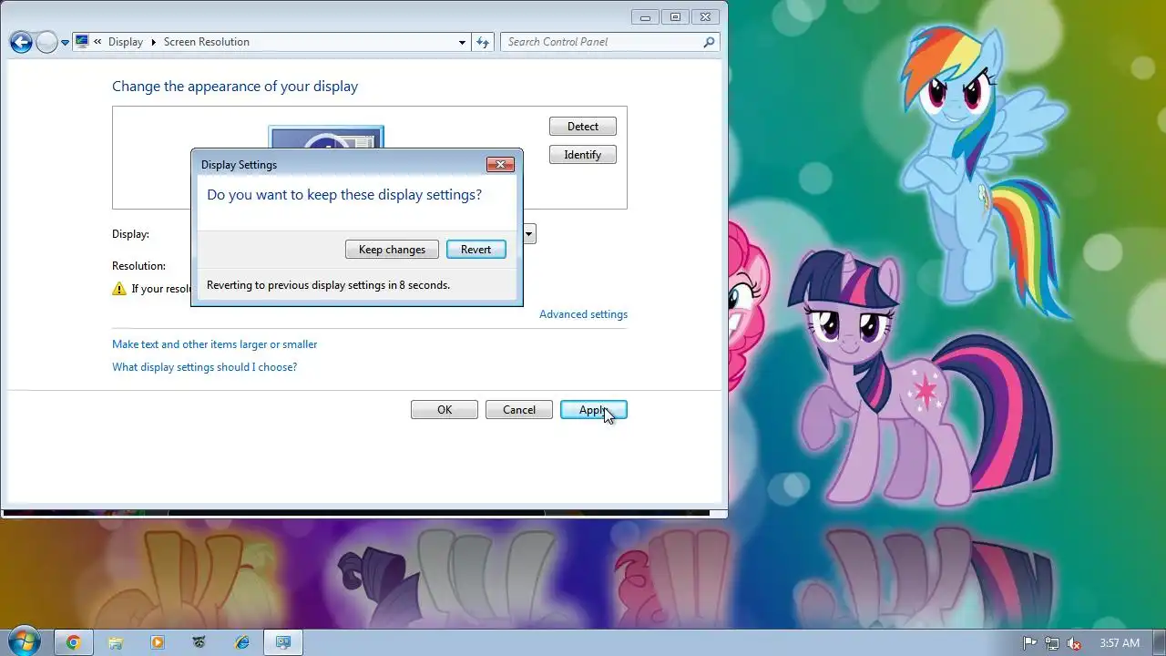Click the Control Panel icon in address bar

tap(82, 41)
